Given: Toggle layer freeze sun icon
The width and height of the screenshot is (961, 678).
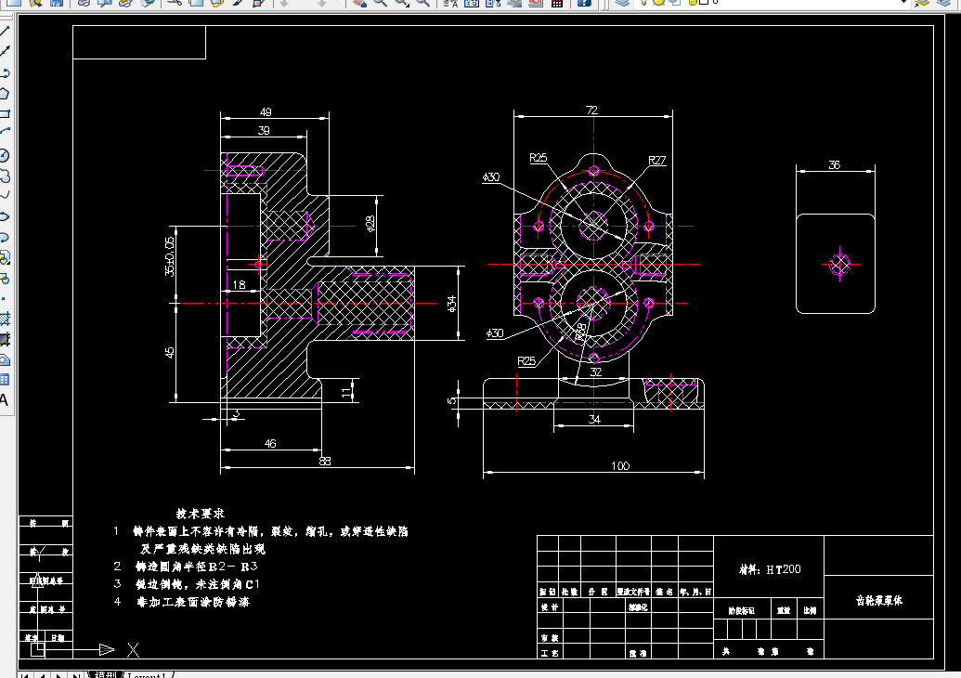Looking at the screenshot, I should coord(659,3).
